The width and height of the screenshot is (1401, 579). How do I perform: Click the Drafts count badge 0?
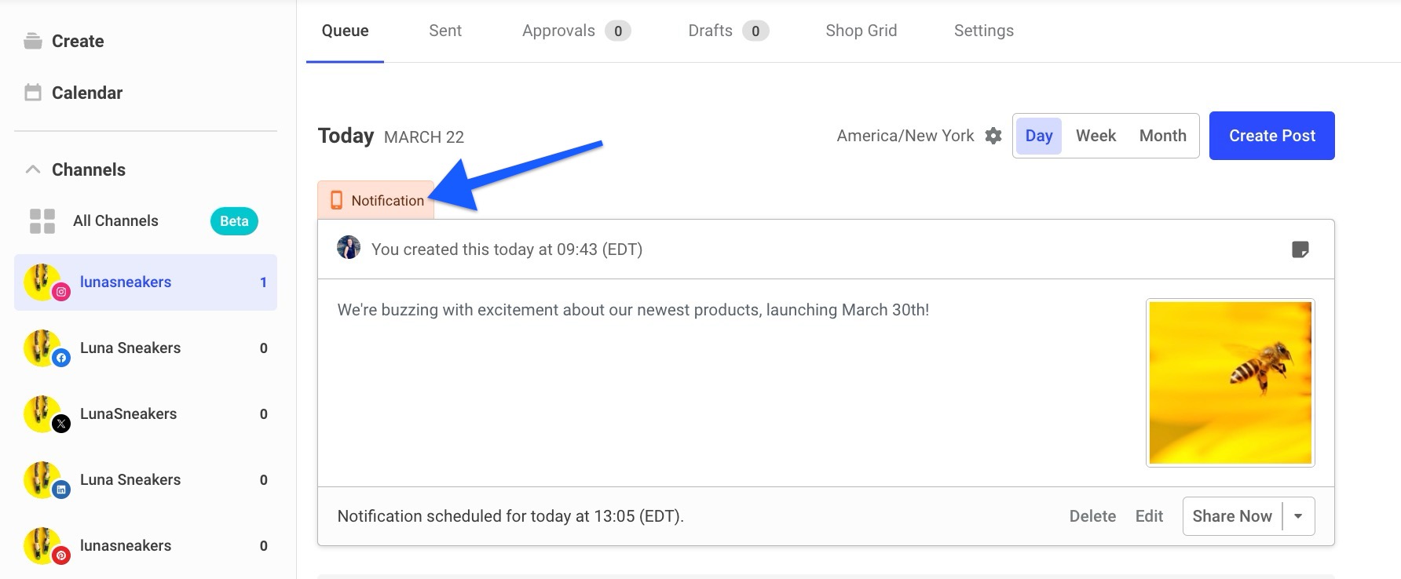click(x=755, y=31)
